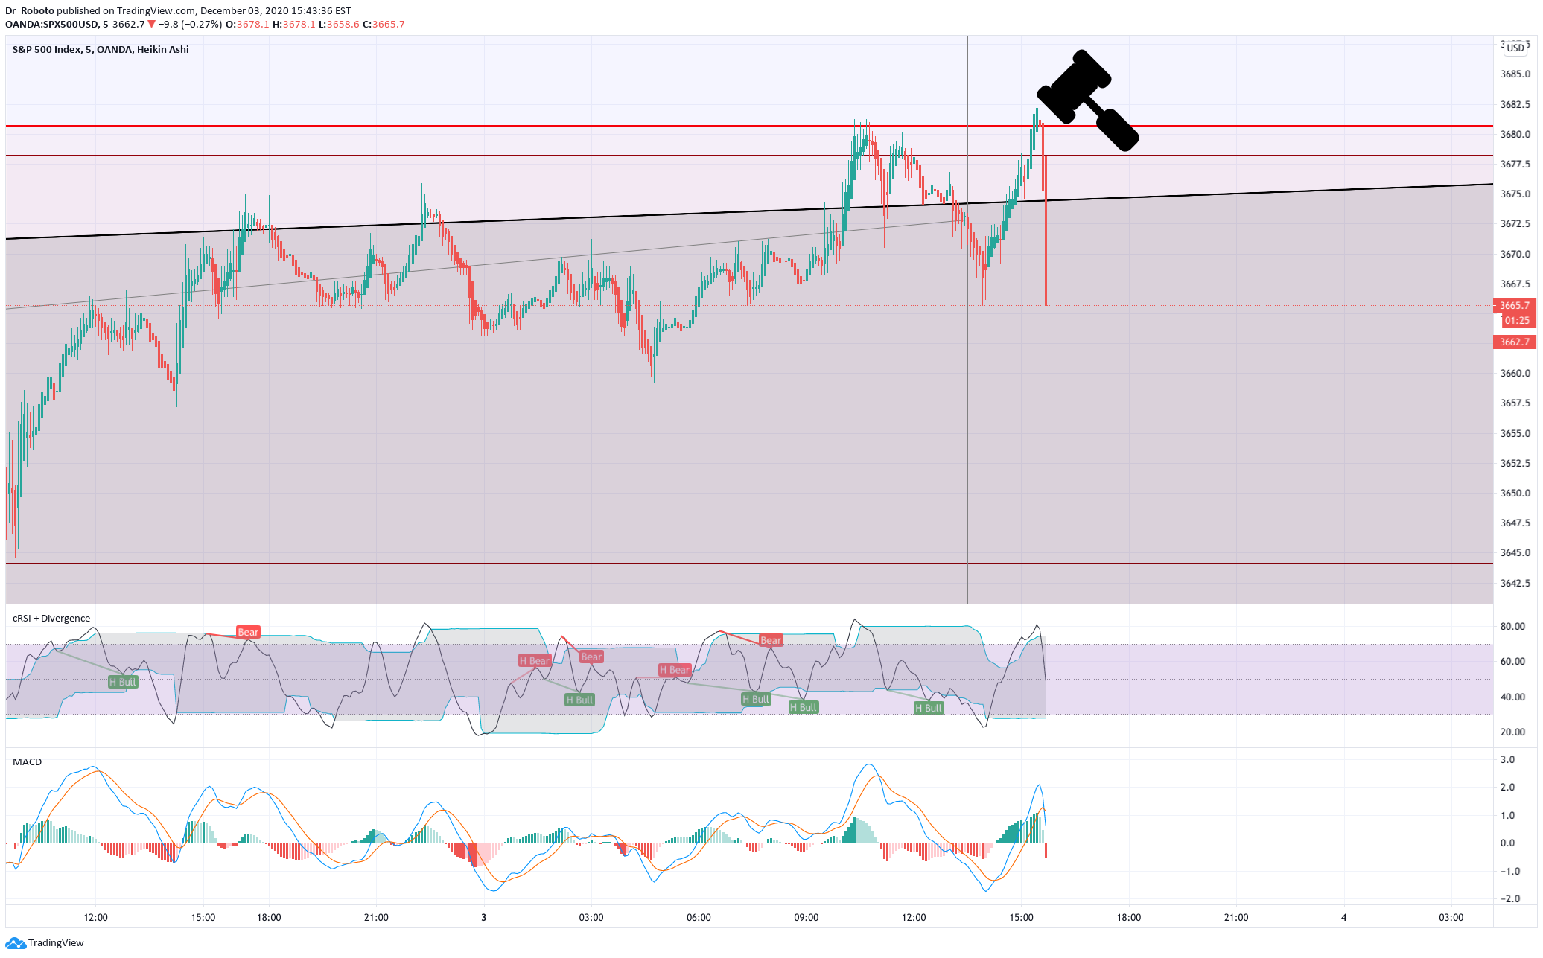Select the cRSI + Divergence indicator title
Image resolution: width=1543 pixels, height=958 pixels.
(51, 618)
